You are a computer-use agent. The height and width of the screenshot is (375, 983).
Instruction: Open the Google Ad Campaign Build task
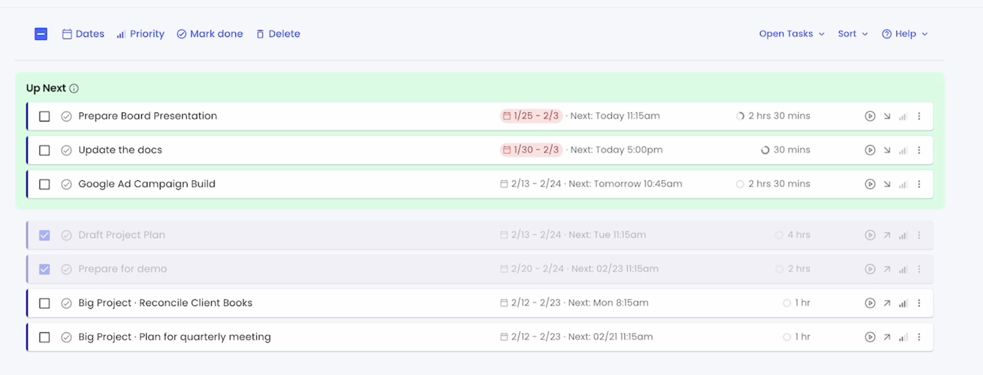[x=147, y=184]
